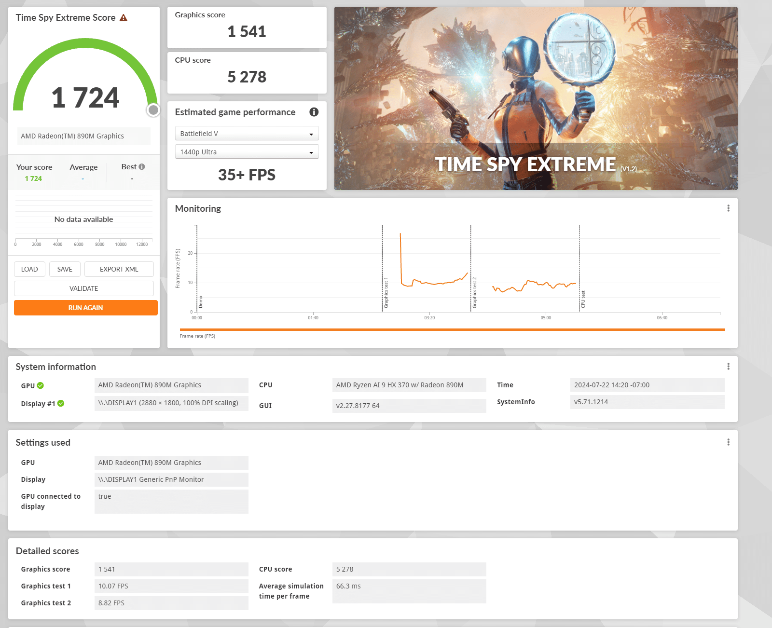Click the CPU test chart marker
This screenshot has height=628, width=772.
pos(583,299)
